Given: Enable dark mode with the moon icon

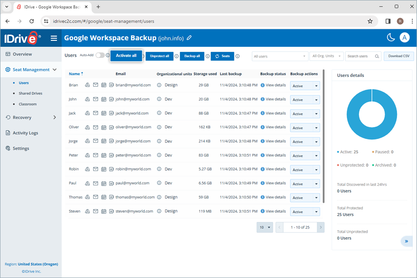Looking at the screenshot, I should [391, 37].
